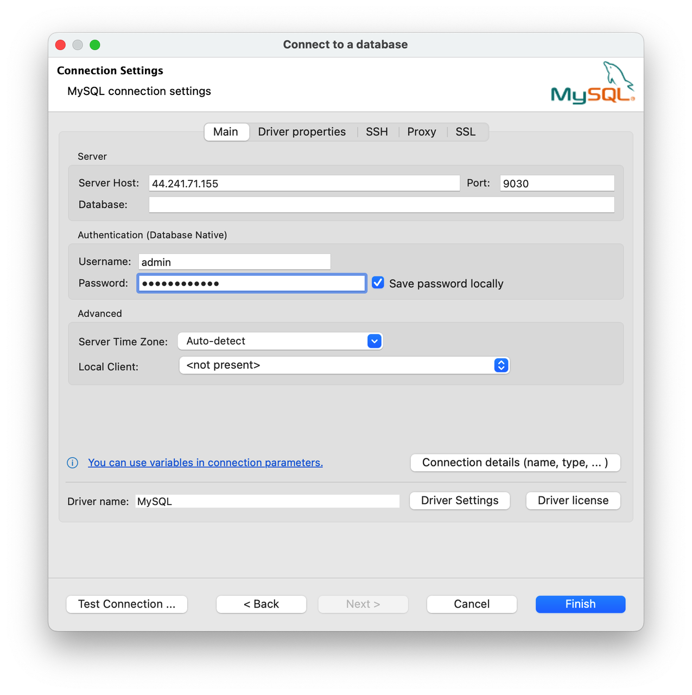Follow the variables in connection parameters link
692x695 pixels.
205,463
